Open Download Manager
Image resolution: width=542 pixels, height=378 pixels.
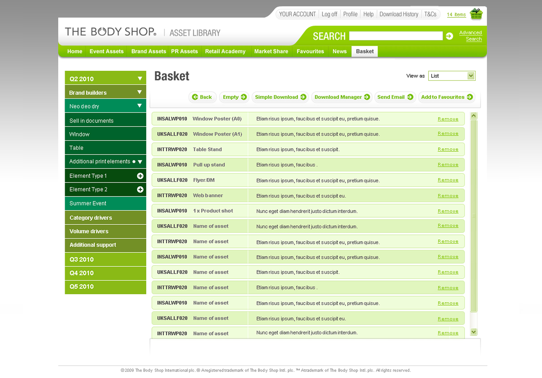[x=342, y=97]
